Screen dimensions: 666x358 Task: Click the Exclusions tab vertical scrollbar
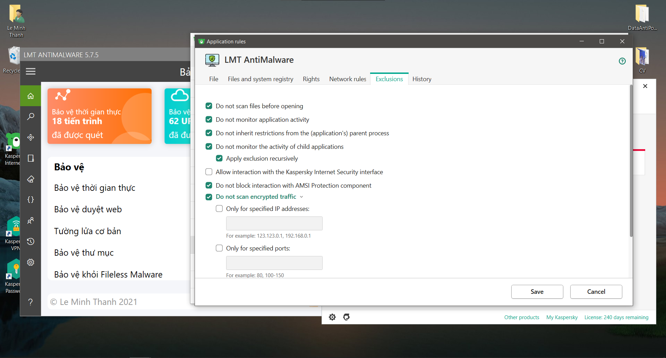point(631,161)
